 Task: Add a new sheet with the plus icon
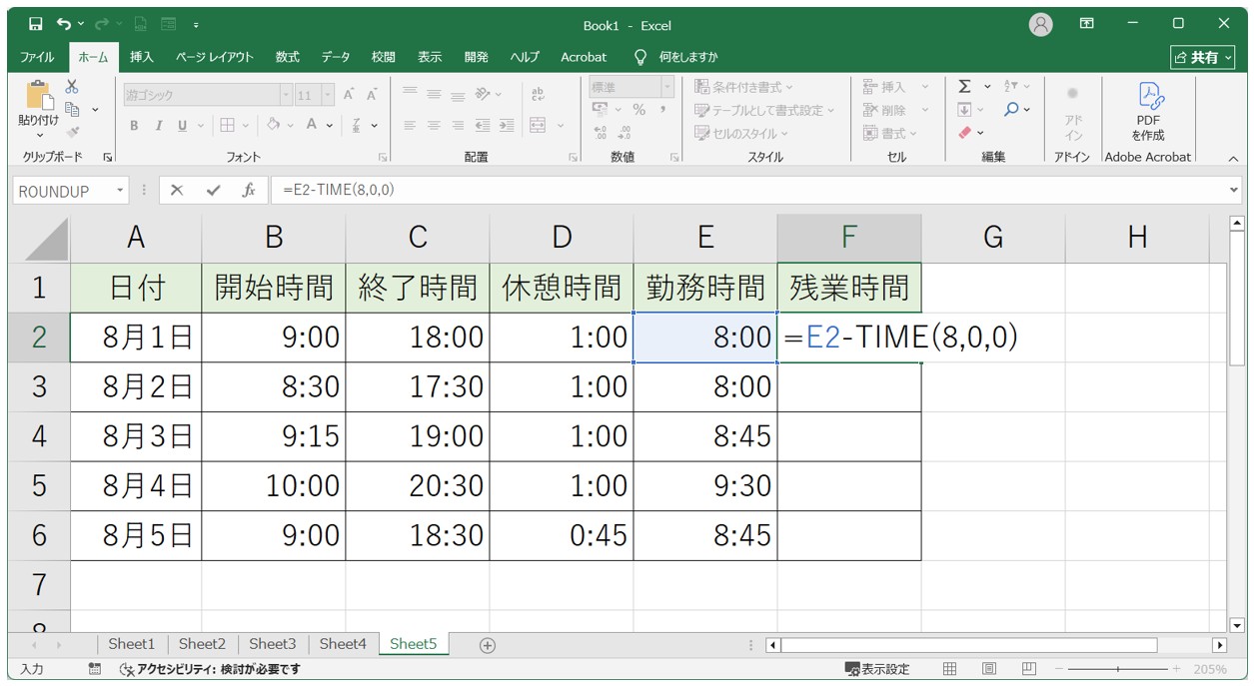click(488, 645)
